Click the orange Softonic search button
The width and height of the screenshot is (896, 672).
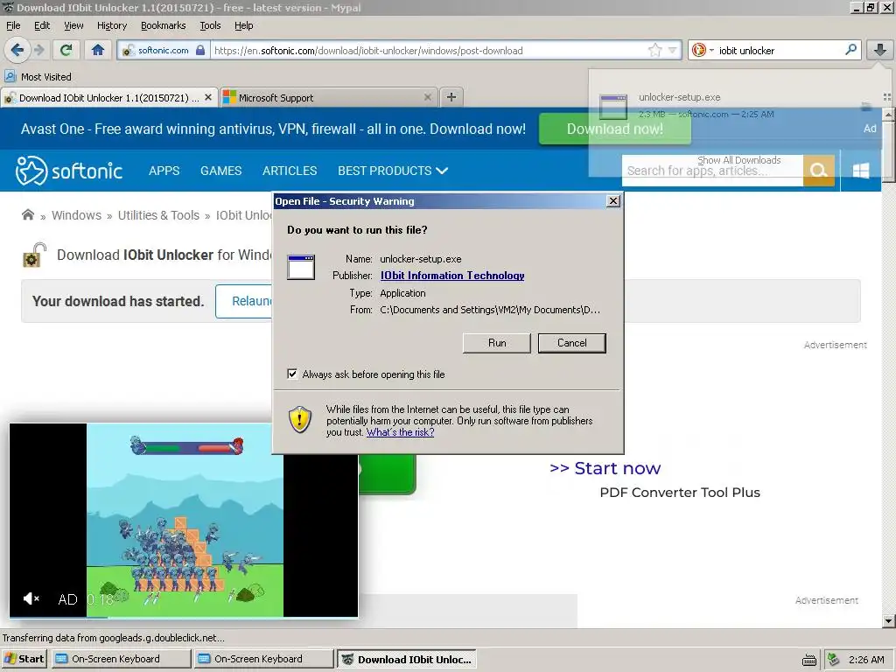[x=819, y=171]
